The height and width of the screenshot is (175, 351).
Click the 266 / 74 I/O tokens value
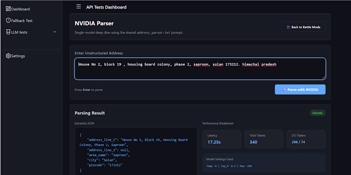[298, 142]
